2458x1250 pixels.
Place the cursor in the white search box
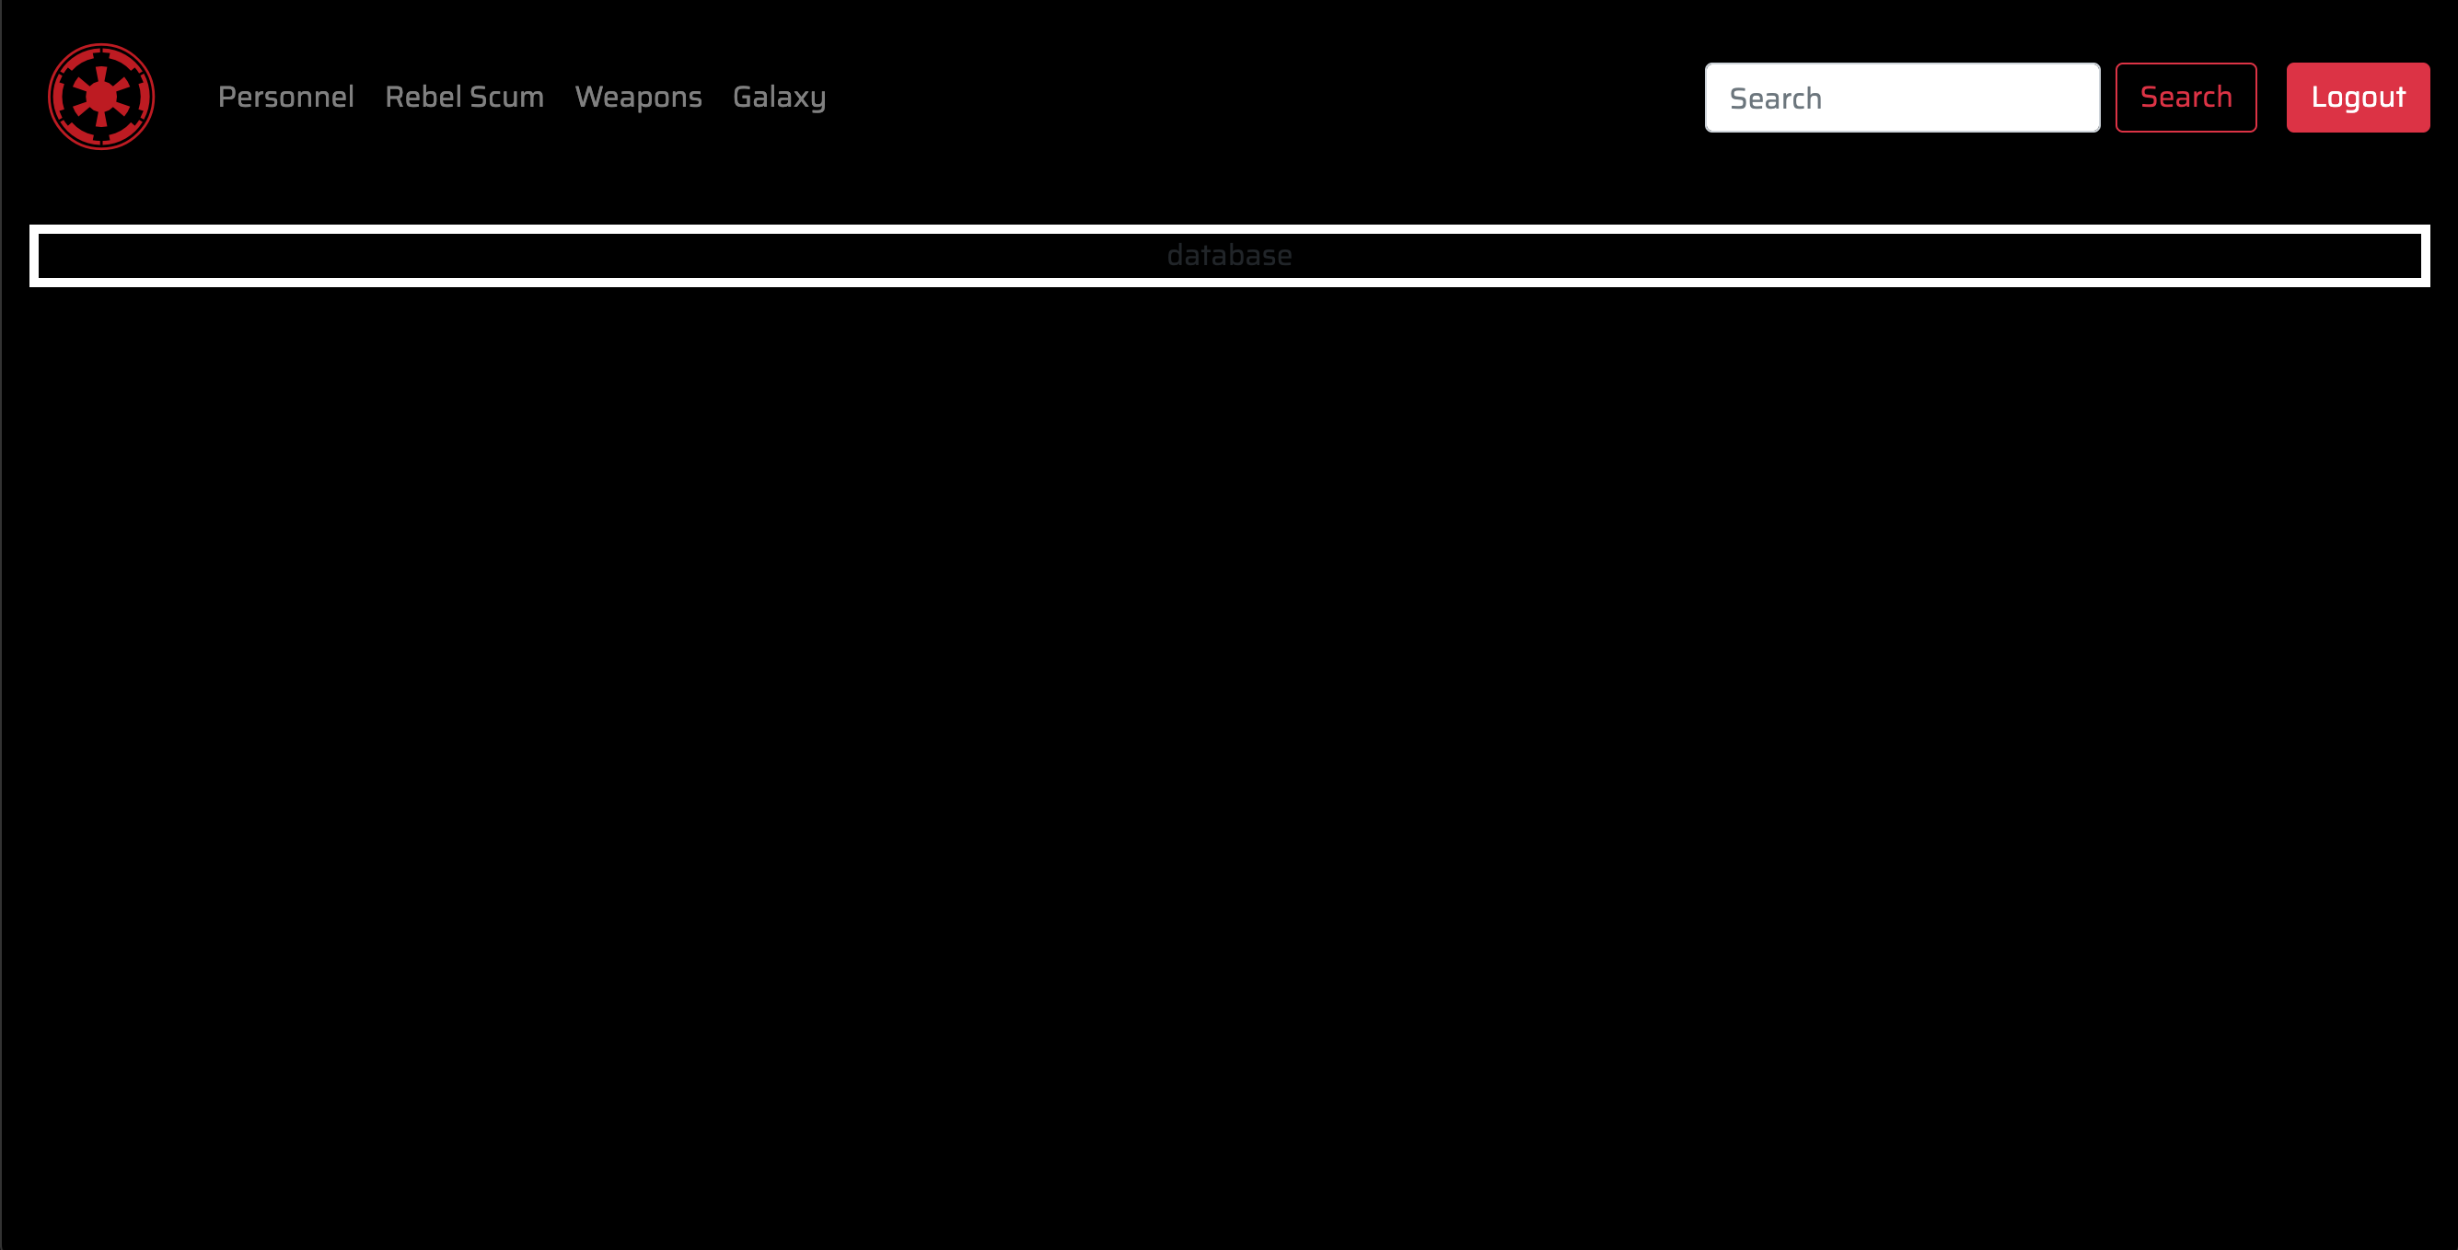tap(1901, 98)
